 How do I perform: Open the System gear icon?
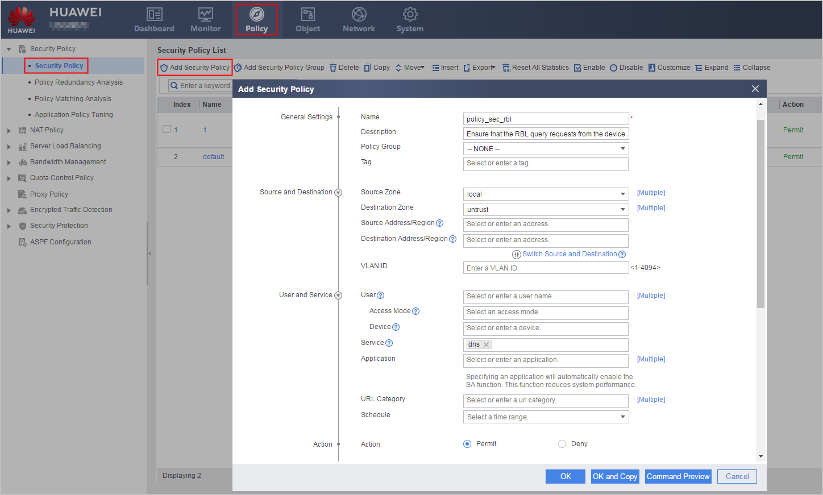[x=410, y=14]
